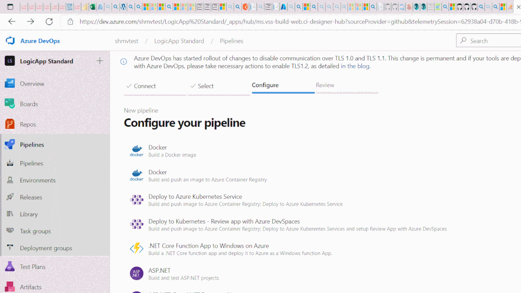The height and width of the screenshot is (293, 521).
Task: Click the browser forward arrow
Action: [x=31, y=21]
